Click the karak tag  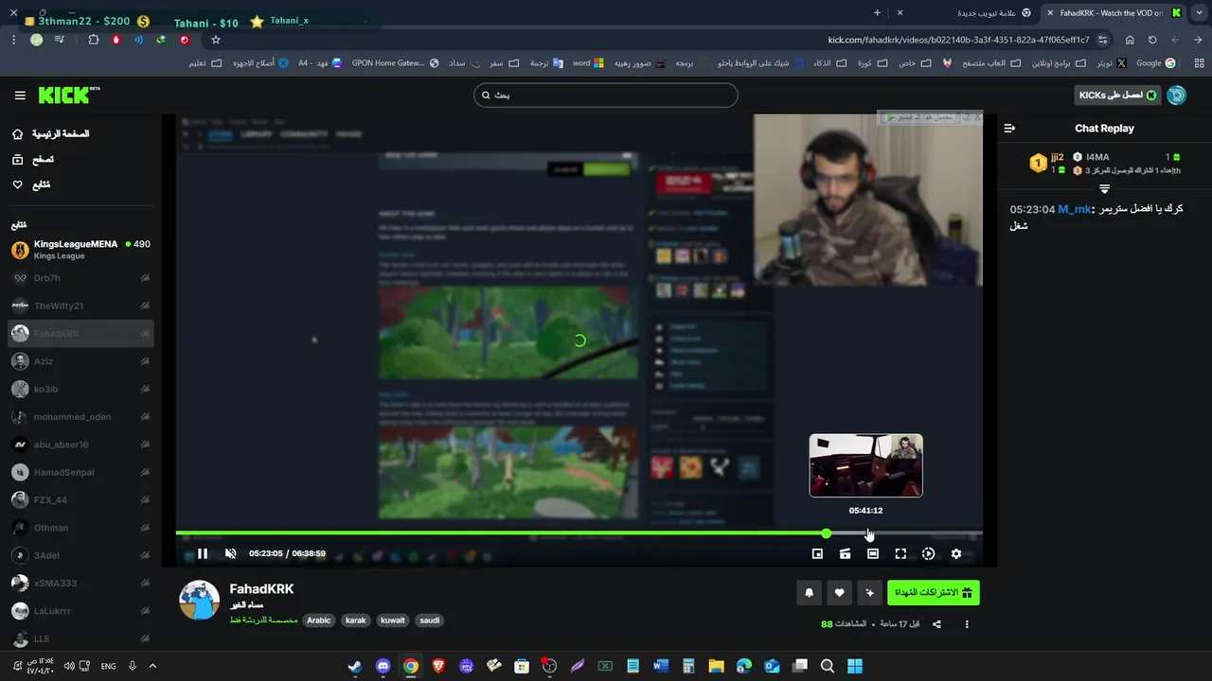coord(356,620)
